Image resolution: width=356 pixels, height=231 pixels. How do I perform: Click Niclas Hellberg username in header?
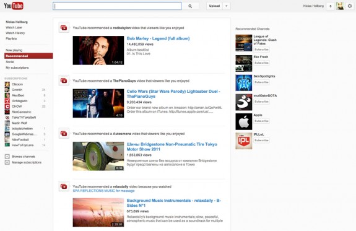point(313,6)
